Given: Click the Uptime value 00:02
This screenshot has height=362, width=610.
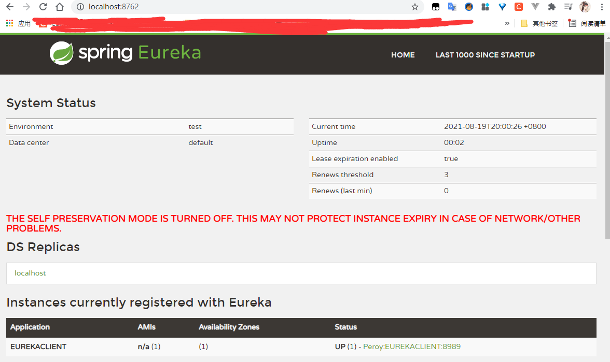Looking at the screenshot, I should point(454,142).
